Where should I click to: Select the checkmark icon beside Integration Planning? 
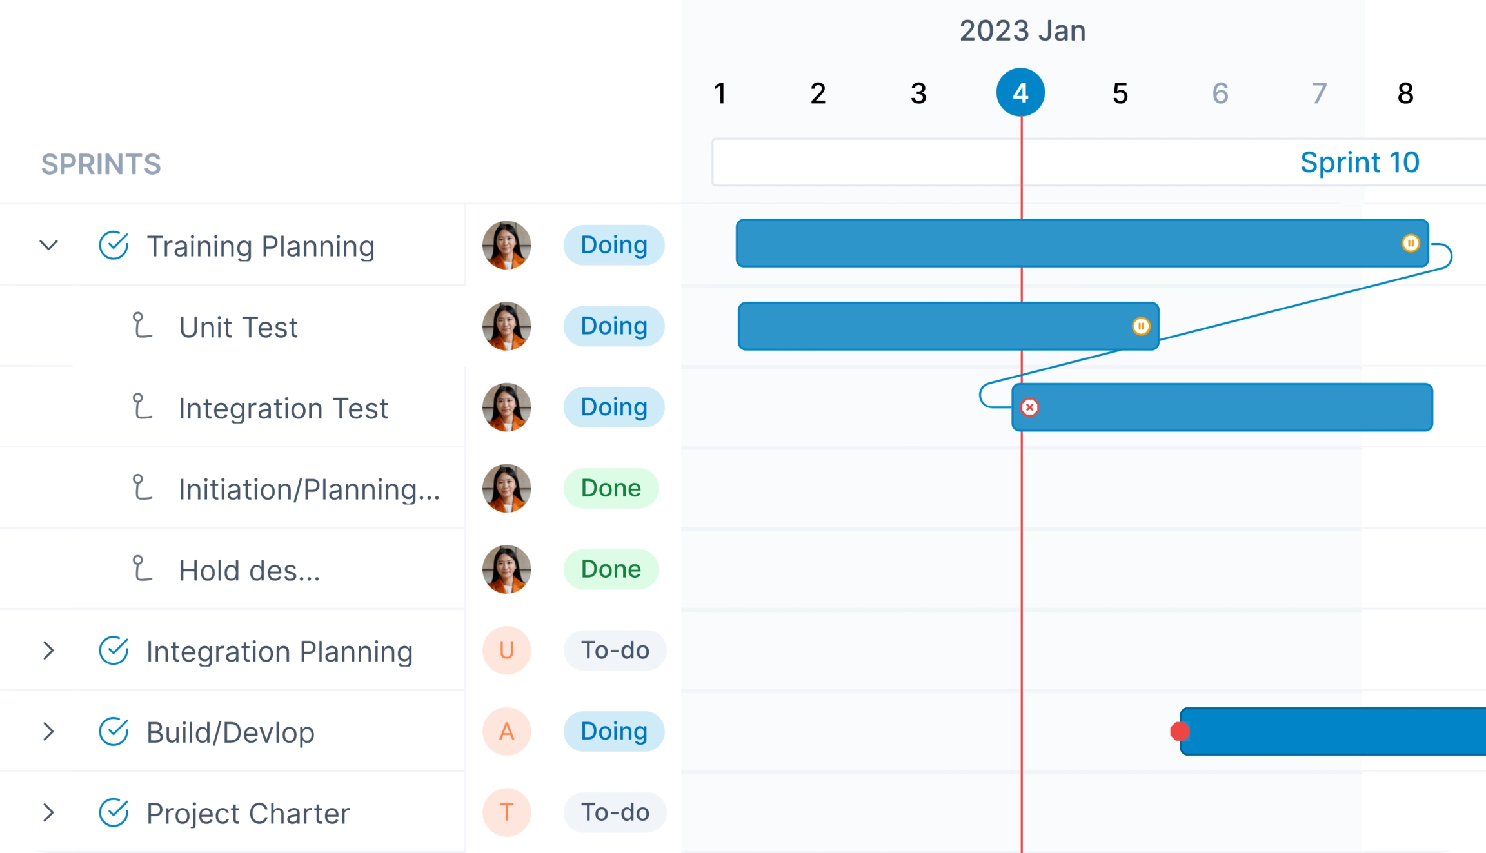click(114, 651)
